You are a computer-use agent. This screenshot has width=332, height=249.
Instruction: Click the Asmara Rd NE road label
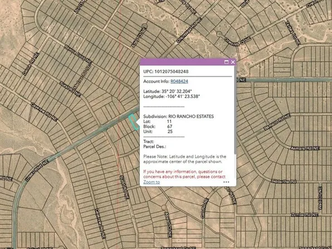[305, 149]
